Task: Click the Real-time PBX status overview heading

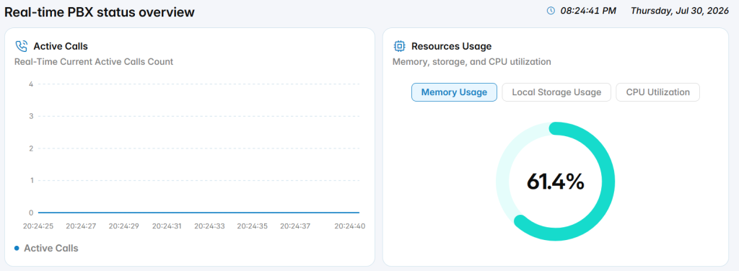Action: pyautogui.click(x=100, y=12)
